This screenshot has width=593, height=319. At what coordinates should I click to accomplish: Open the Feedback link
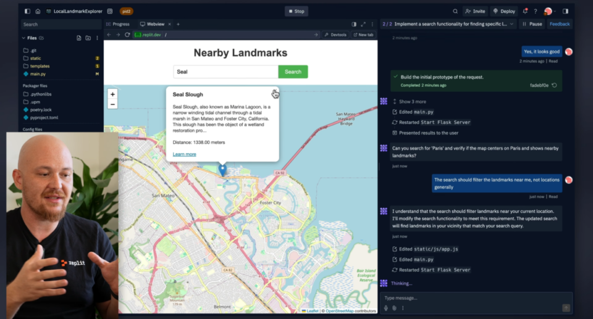click(560, 24)
